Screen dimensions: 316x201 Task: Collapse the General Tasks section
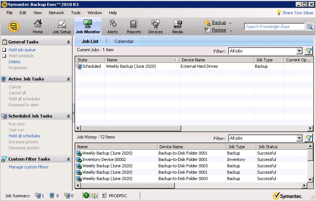pyautogui.click(x=69, y=42)
